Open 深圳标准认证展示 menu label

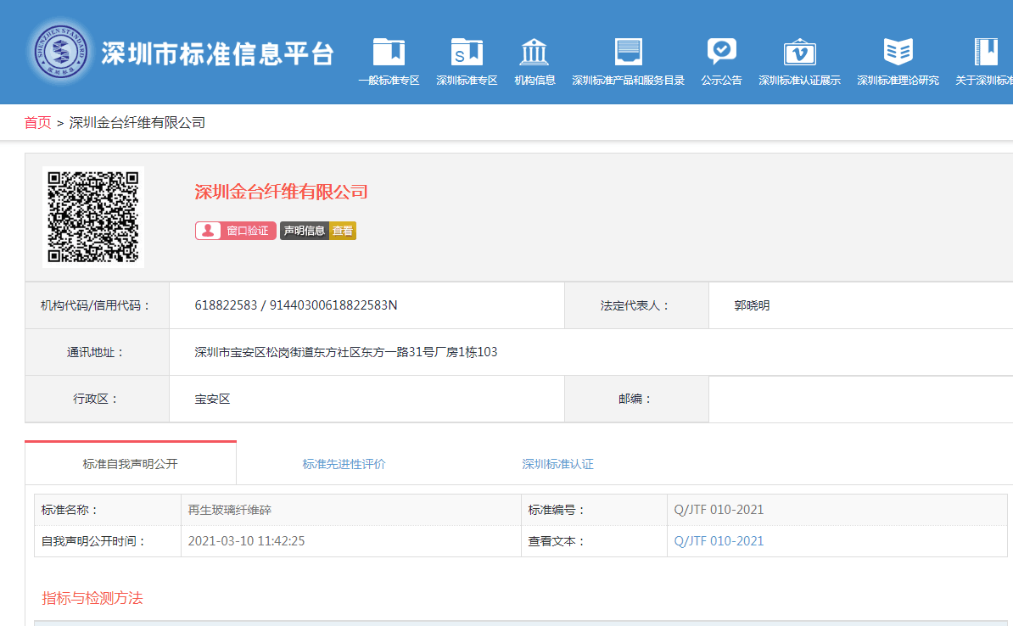pyautogui.click(x=800, y=80)
